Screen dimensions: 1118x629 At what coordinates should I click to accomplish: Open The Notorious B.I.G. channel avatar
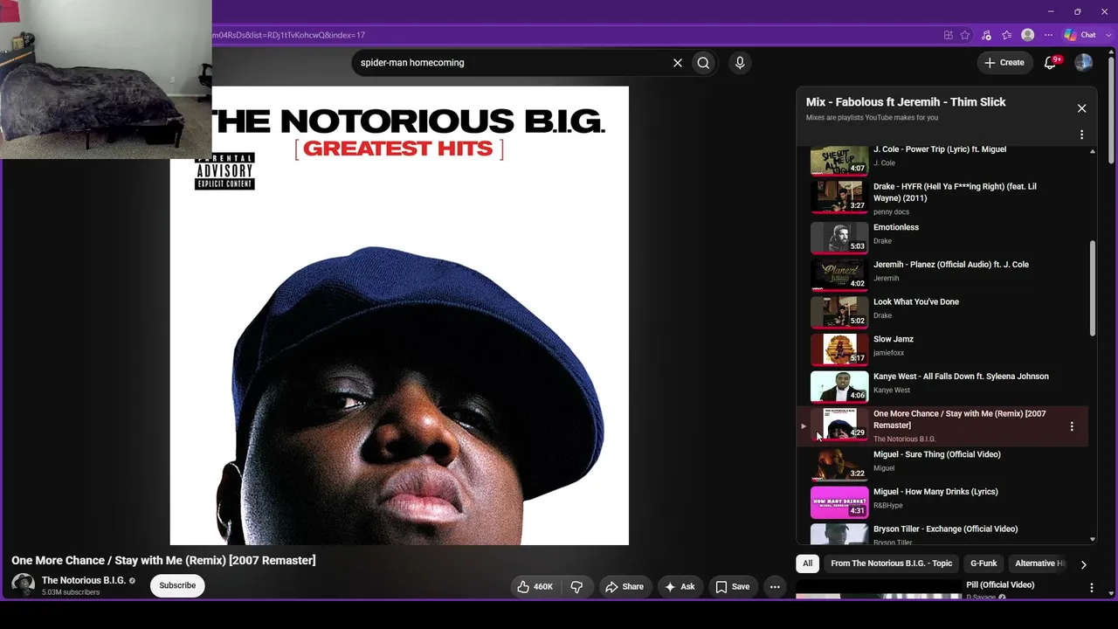point(23,584)
